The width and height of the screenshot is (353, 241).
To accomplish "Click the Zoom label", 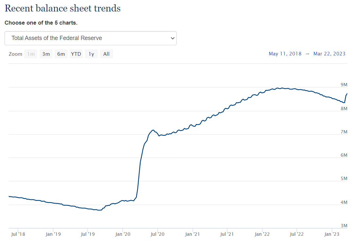I will pyautogui.click(x=15, y=54).
